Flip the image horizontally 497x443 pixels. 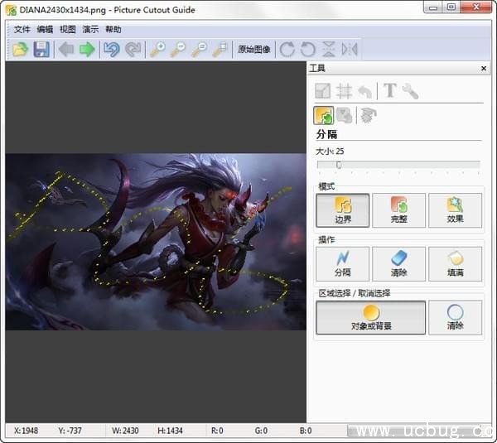350,50
